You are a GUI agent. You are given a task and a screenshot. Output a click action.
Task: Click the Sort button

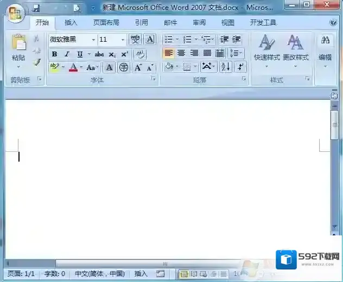[x=225, y=67]
